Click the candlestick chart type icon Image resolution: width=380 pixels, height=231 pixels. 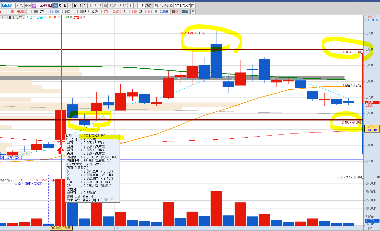[x=156, y=6]
